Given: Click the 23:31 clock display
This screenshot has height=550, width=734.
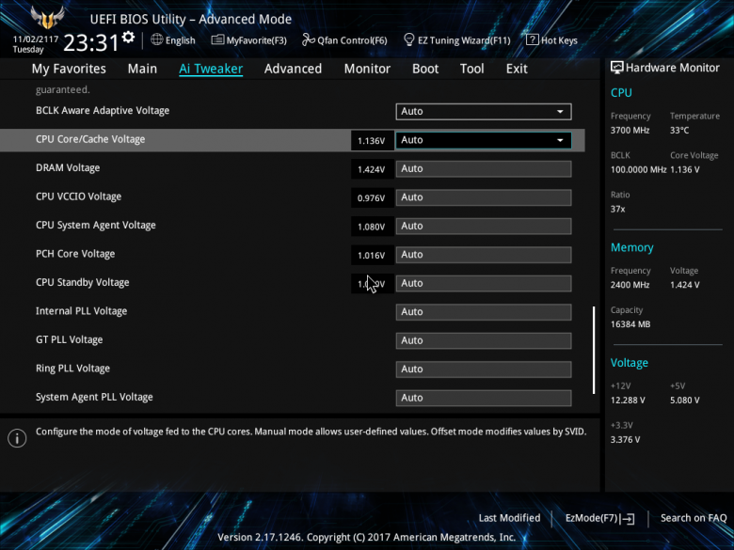Looking at the screenshot, I should [x=91, y=42].
